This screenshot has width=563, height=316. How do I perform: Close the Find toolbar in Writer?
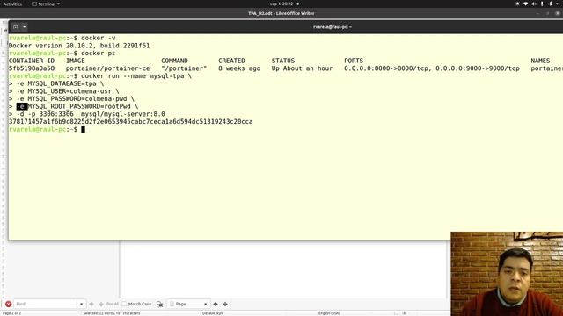click(8, 304)
